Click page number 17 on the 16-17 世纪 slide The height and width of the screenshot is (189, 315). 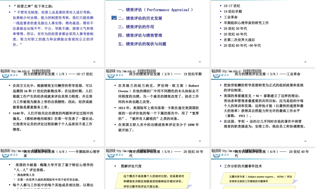94,141
